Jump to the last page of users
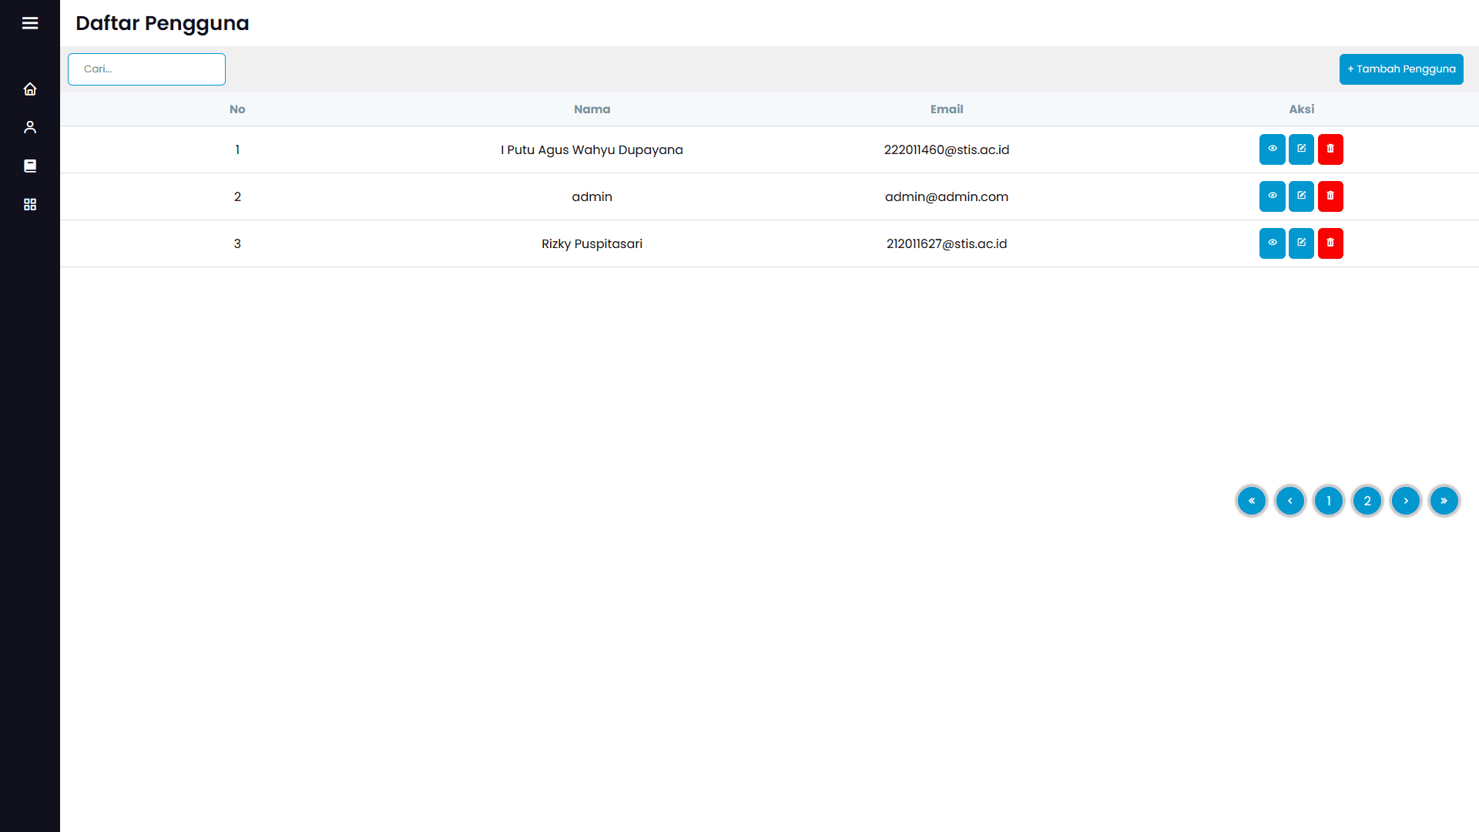The height and width of the screenshot is (832, 1479). (x=1444, y=501)
